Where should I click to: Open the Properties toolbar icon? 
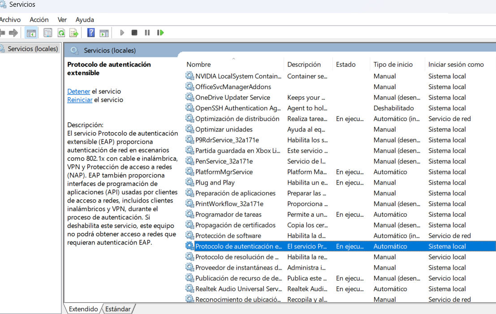tap(48, 33)
